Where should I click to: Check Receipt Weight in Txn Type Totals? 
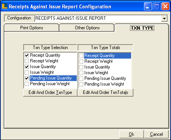pyautogui.click(x=81, y=61)
